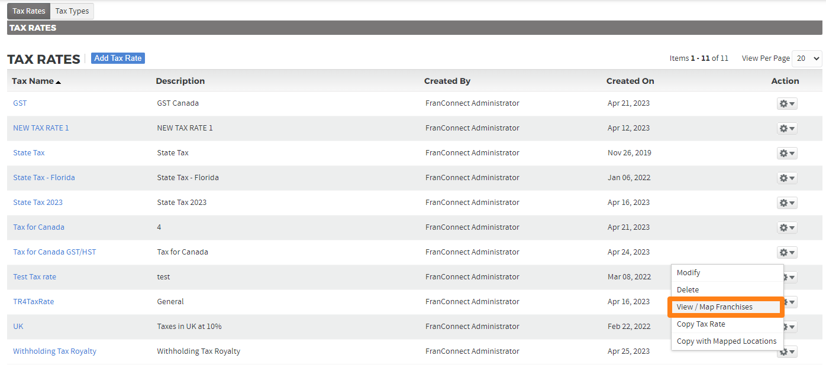This screenshot has height=365, width=826.
Task: Click the TR4TaxRate link
Action: coord(34,302)
